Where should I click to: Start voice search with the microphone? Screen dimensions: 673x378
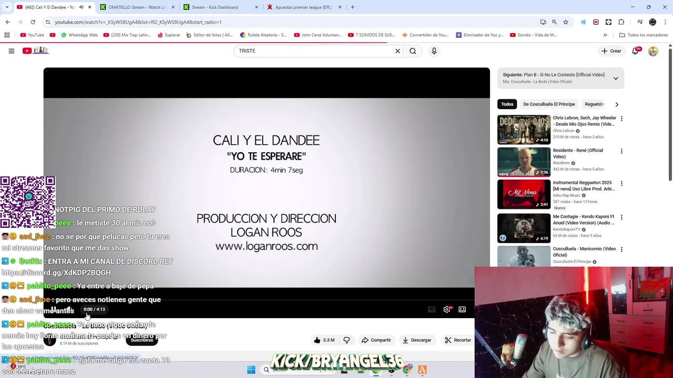click(x=434, y=51)
